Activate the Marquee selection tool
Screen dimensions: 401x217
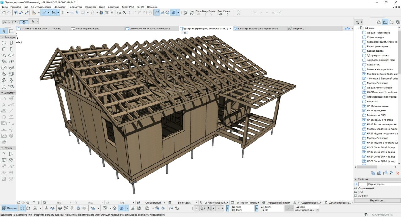point(11,31)
